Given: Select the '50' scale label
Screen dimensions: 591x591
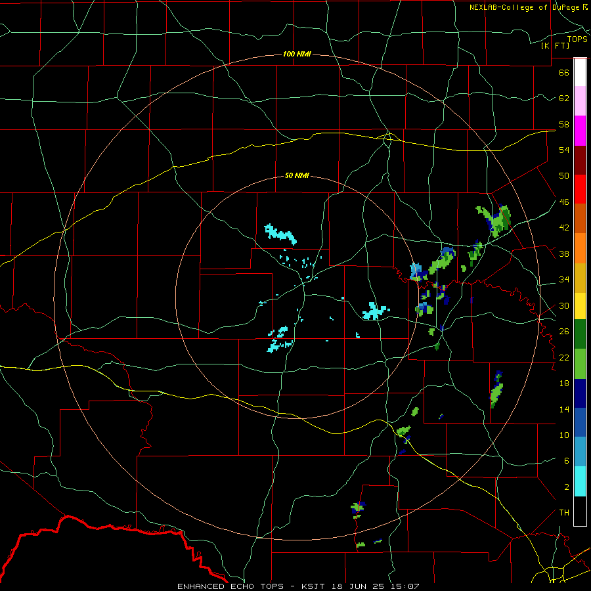Looking at the screenshot, I should pyautogui.click(x=564, y=176).
